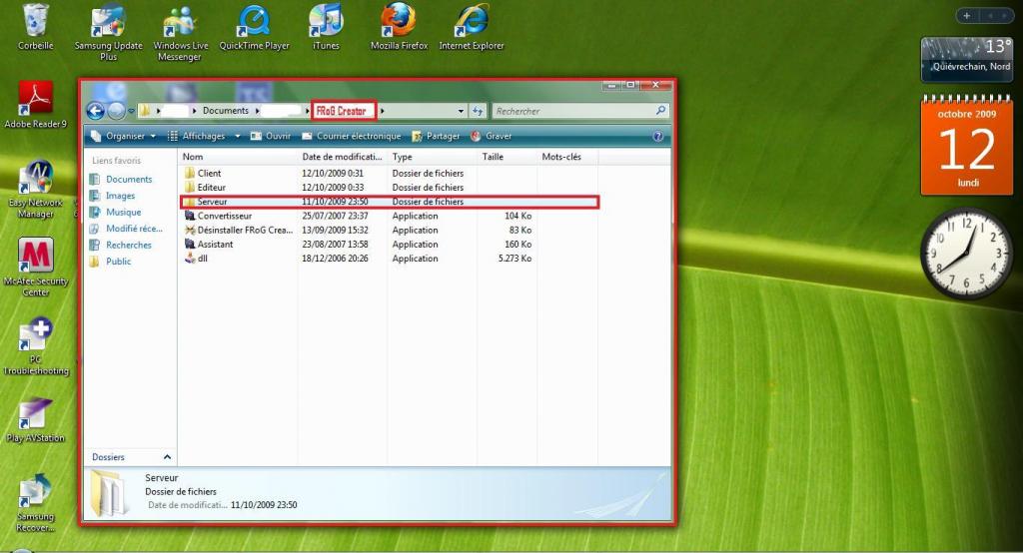Image resolution: width=1023 pixels, height=553 pixels.
Task: Open Public favorite link
Action: pos(119,261)
